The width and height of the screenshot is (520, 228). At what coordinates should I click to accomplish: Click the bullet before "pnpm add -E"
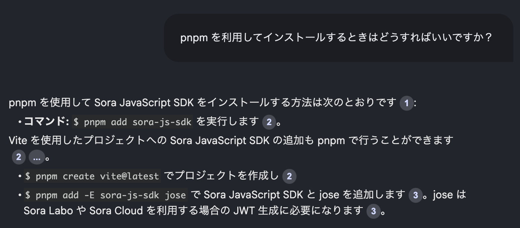pyautogui.click(x=20, y=195)
